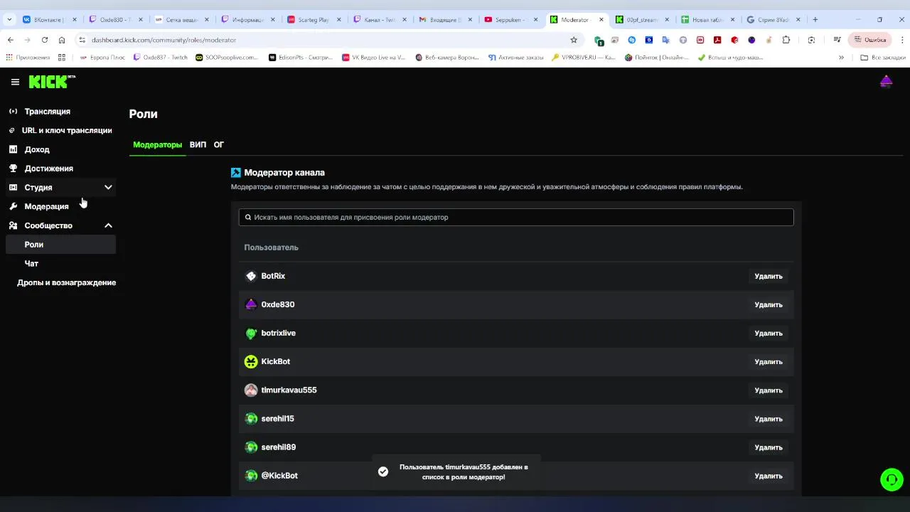Remove botrixlive from moderators
This screenshot has width=910, height=512.
768,333
